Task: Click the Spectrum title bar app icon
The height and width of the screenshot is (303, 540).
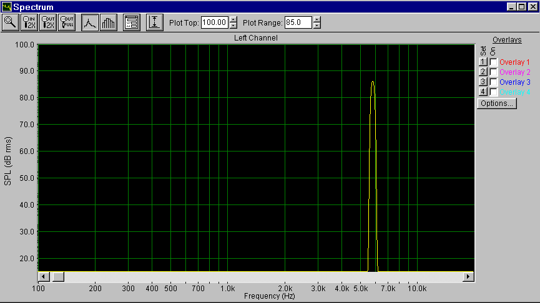Action: tap(6, 6)
